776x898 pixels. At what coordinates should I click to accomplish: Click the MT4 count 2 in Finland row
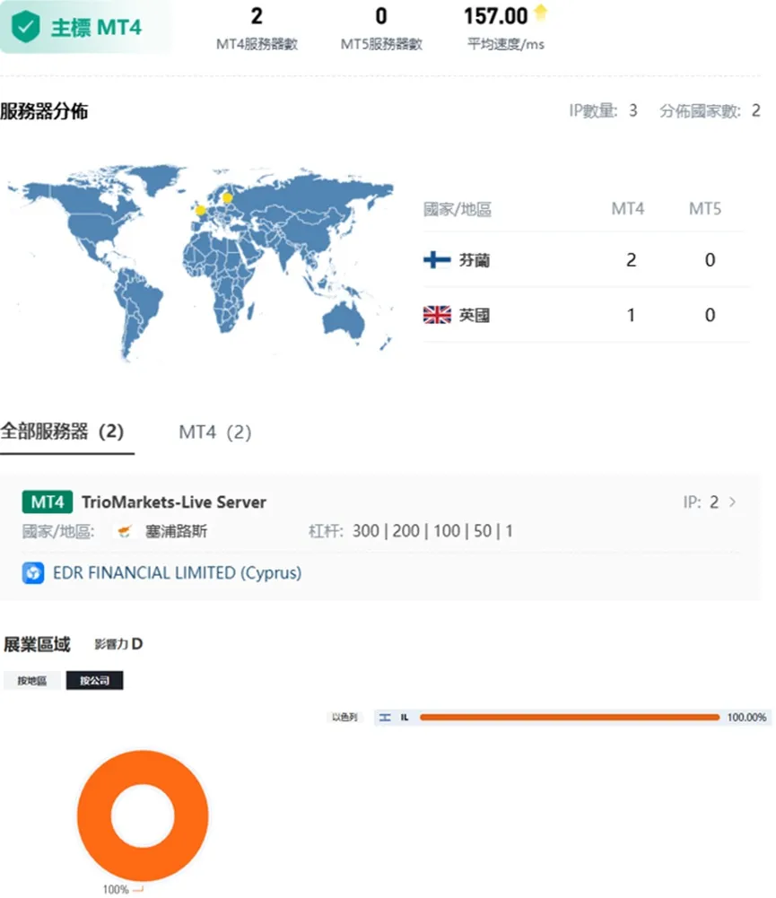[x=631, y=260]
